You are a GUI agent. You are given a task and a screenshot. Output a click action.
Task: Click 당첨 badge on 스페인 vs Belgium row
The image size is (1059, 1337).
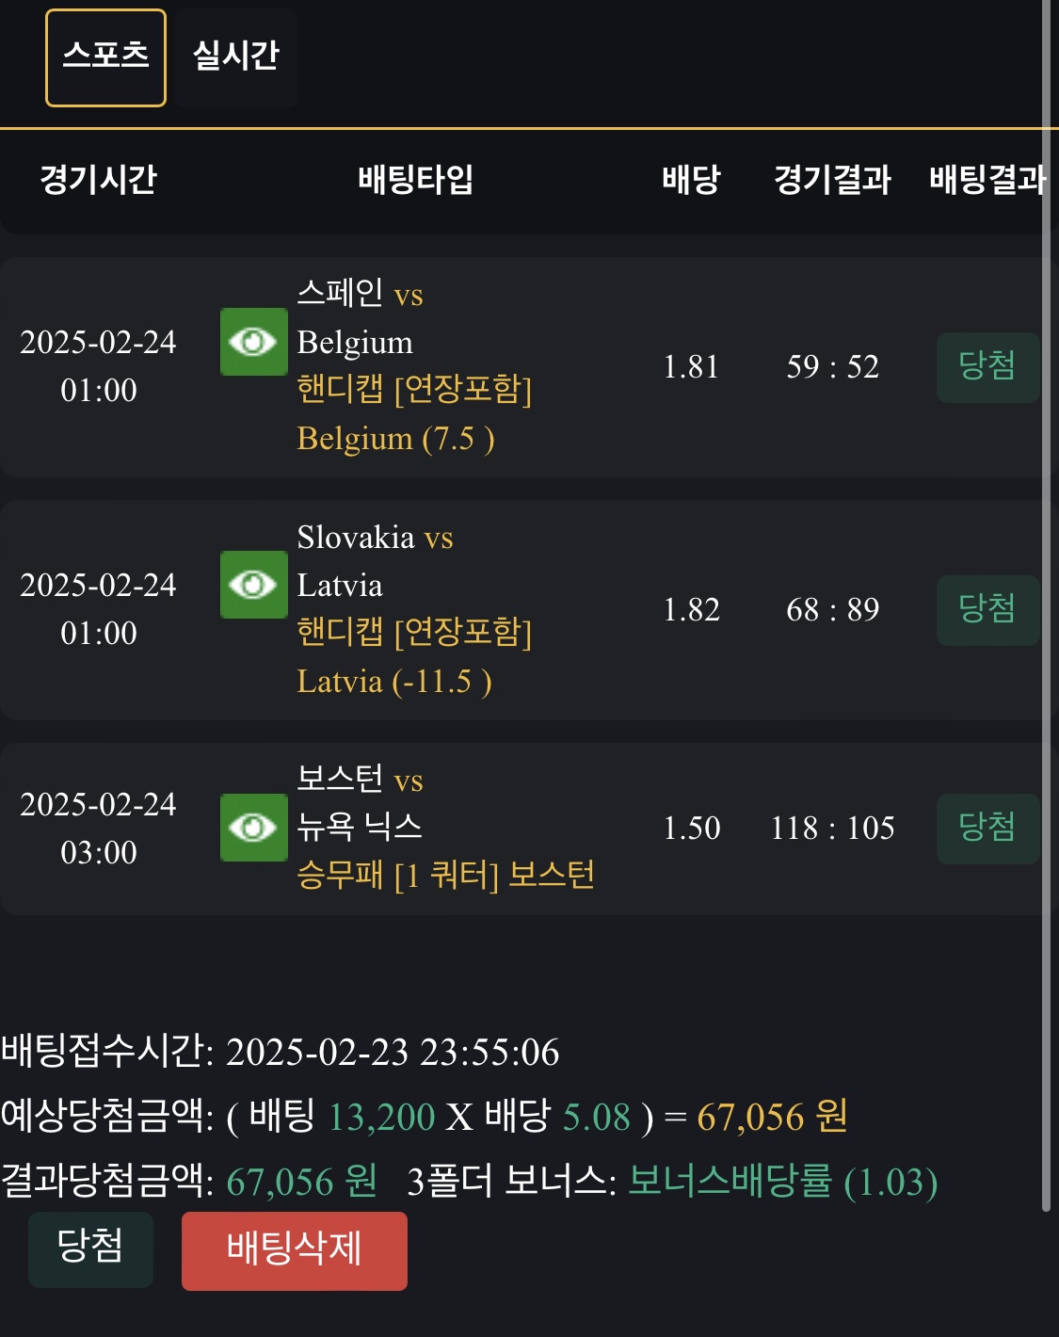pos(987,366)
